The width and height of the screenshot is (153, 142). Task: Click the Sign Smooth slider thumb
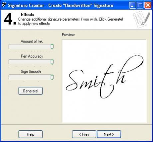pos(52,77)
